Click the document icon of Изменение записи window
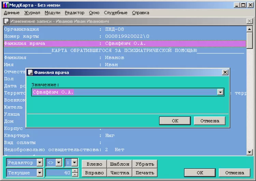The image size is (256, 181). coord(6,21)
